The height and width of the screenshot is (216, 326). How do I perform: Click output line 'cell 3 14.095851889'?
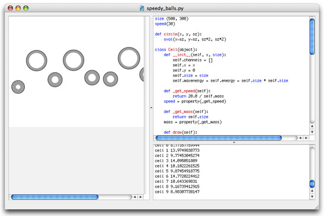(176, 160)
